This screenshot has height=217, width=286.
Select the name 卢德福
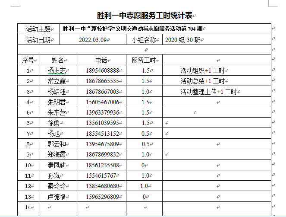point(57,197)
